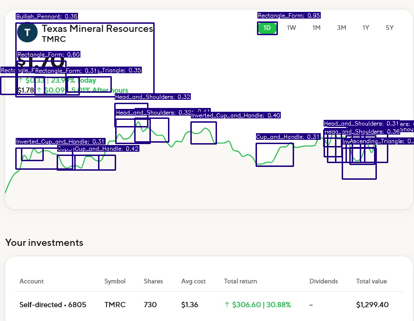
Task: Click the Texas Mineral Resources logo icon
Action: pos(27,32)
